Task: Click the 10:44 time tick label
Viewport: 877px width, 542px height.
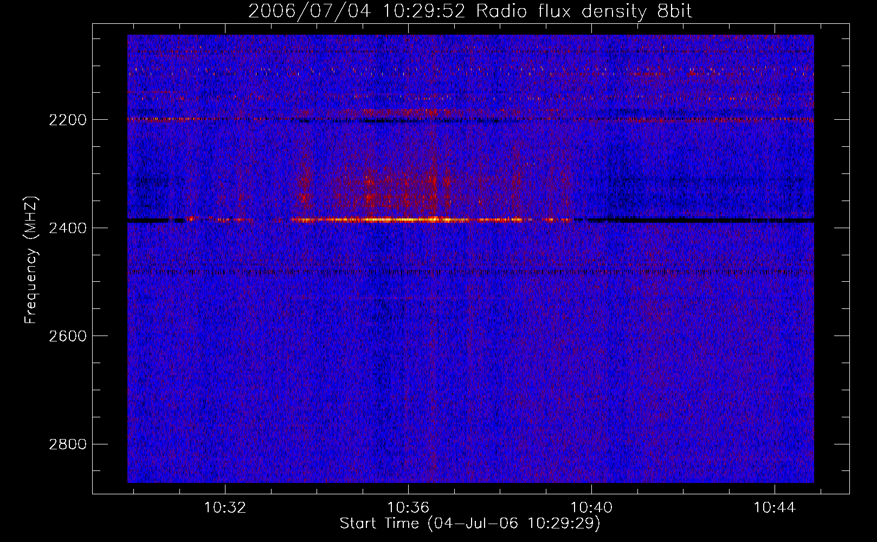Action: [x=775, y=508]
